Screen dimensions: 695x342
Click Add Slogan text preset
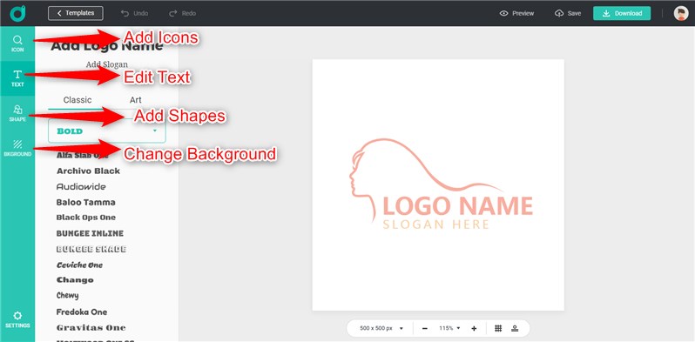[107, 64]
